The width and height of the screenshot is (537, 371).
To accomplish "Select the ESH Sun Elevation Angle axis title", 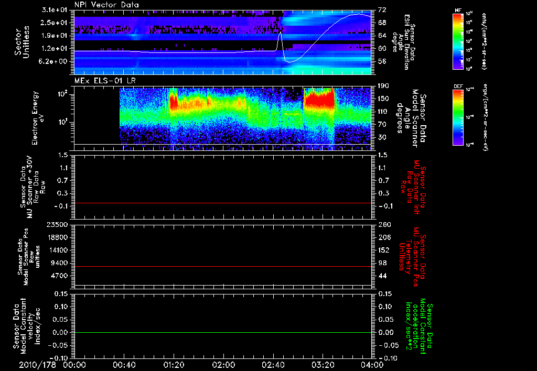I will (403, 42).
